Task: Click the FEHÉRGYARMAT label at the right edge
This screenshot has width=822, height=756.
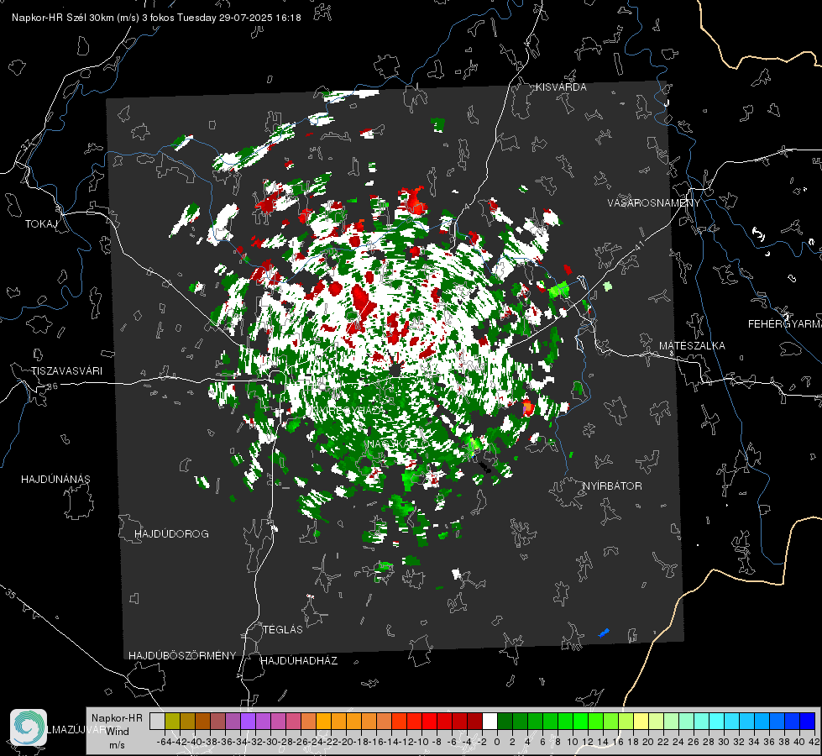Action: pos(784,324)
